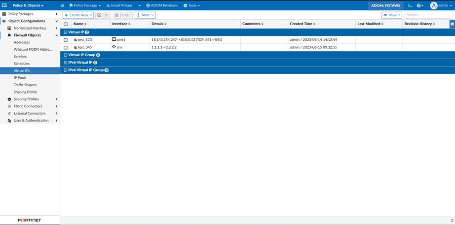Image resolution: width=455 pixels, height=225 pixels.
Task: Click the Search input field
Action: [428, 15]
